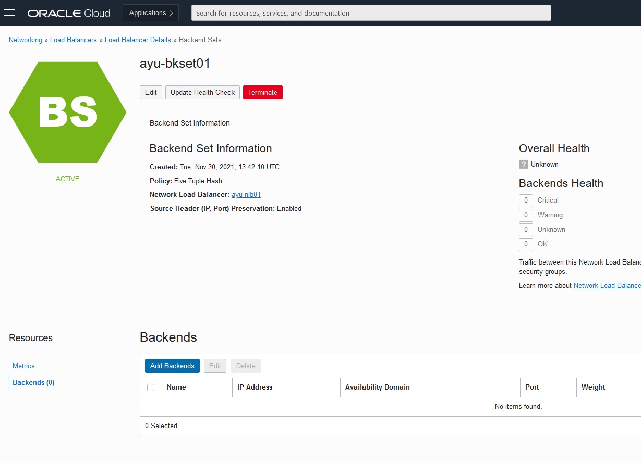Open the ayu-nlb01 load balancer link

(246, 195)
